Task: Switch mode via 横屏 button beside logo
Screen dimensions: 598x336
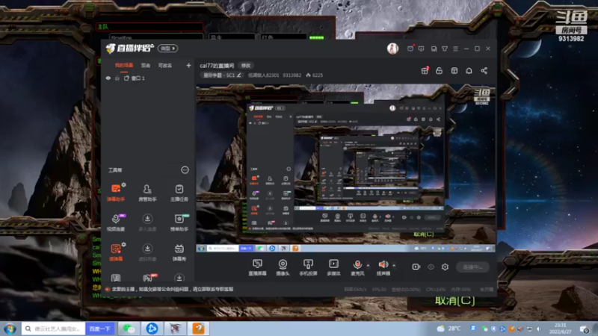Action: (x=167, y=49)
